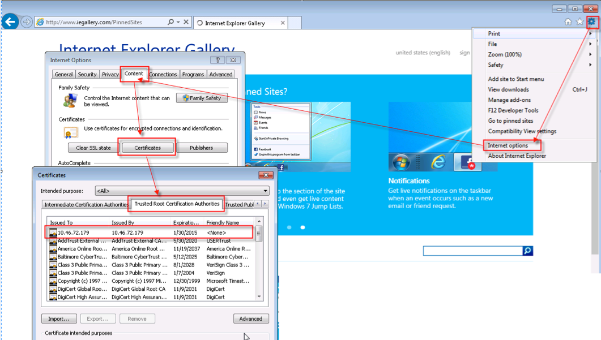
Task: Open Favorites star icon
Action: [579, 22]
